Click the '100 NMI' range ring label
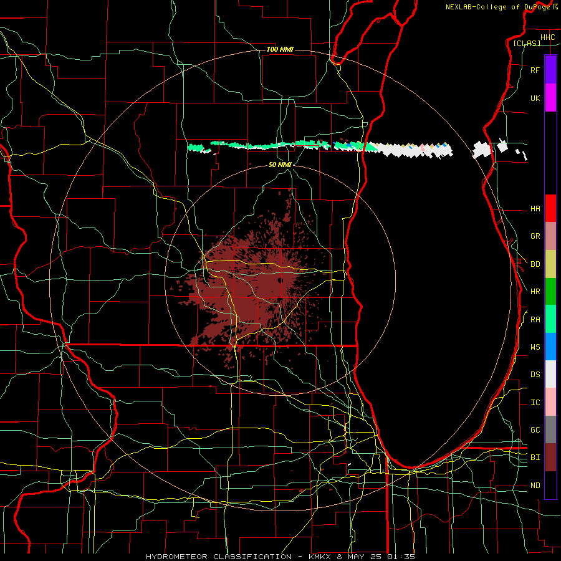The image size is (561, 561). pyautogui.click(x=280, y=49)
